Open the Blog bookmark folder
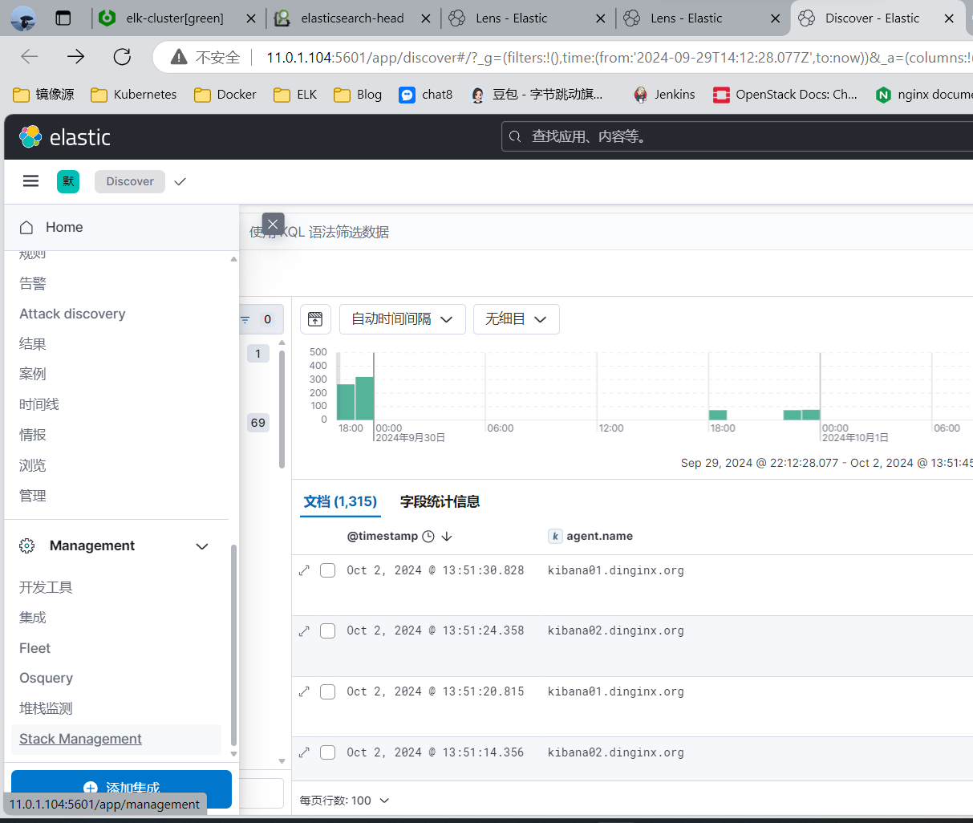The width and height of the screenshot is (973, 823). (x=358, y=95)
